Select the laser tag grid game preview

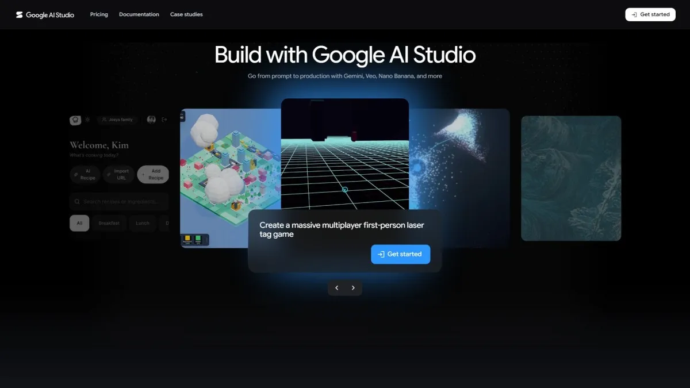coord(345,154)
